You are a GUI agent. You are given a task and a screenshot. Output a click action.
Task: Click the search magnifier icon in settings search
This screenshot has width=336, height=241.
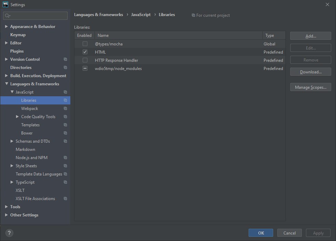pos(7,16)
